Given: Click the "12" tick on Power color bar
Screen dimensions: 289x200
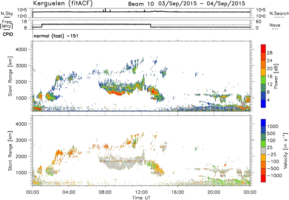Looking at the screenshot, I should coord(269,84).
